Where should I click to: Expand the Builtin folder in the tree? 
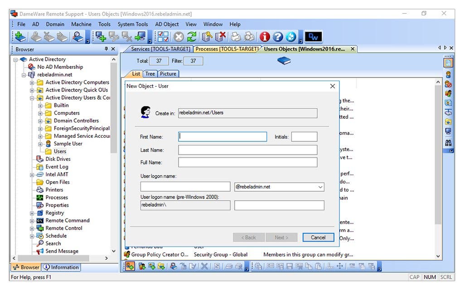(x=40, y=105)
